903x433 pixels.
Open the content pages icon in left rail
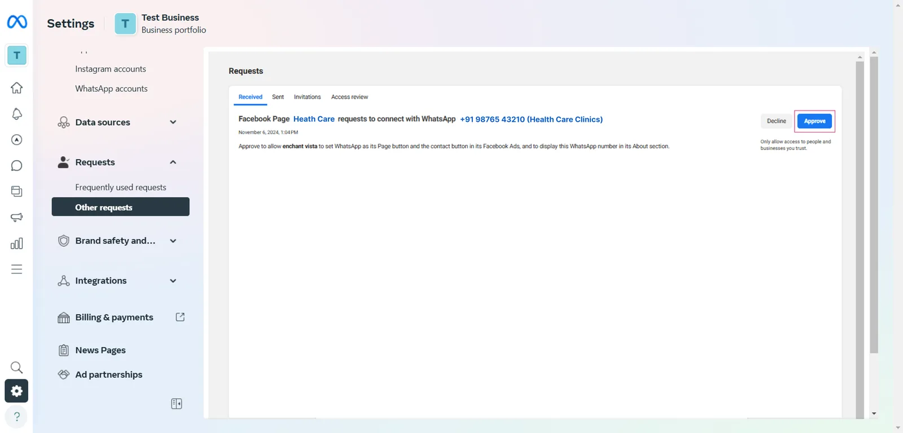click(x=17, y=192)
